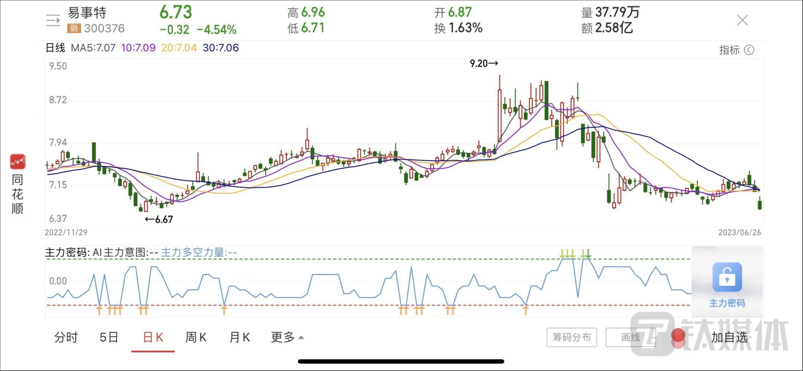803x371 pixels.
Task: Expand the 更多 dropdown menu
Action: pos(287,337)
